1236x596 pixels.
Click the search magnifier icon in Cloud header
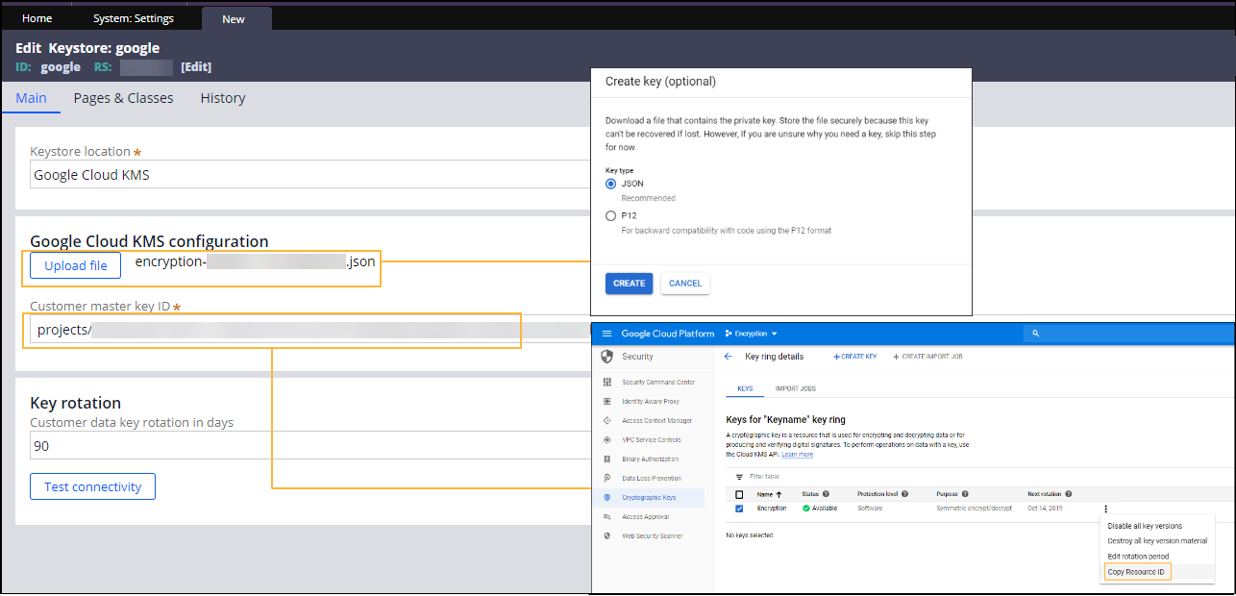click(x=1035, y=334)
